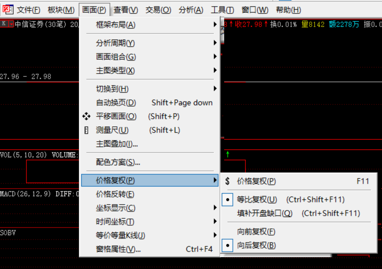Open the 帮助(H) menu
Image resolution: width=382 pixels, height=269 pixels.
[x=289, y=10]
